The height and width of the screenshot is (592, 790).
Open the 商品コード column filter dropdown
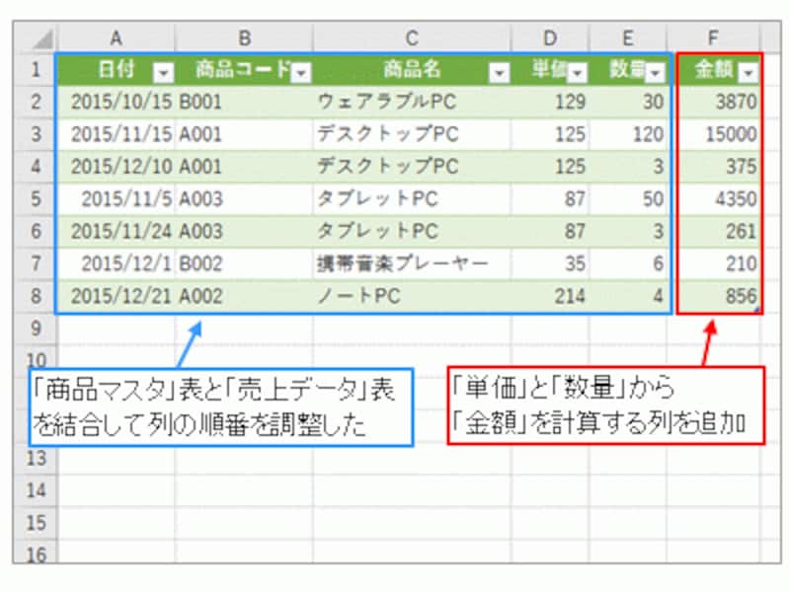pyautogui.click(x=302, y=73)
